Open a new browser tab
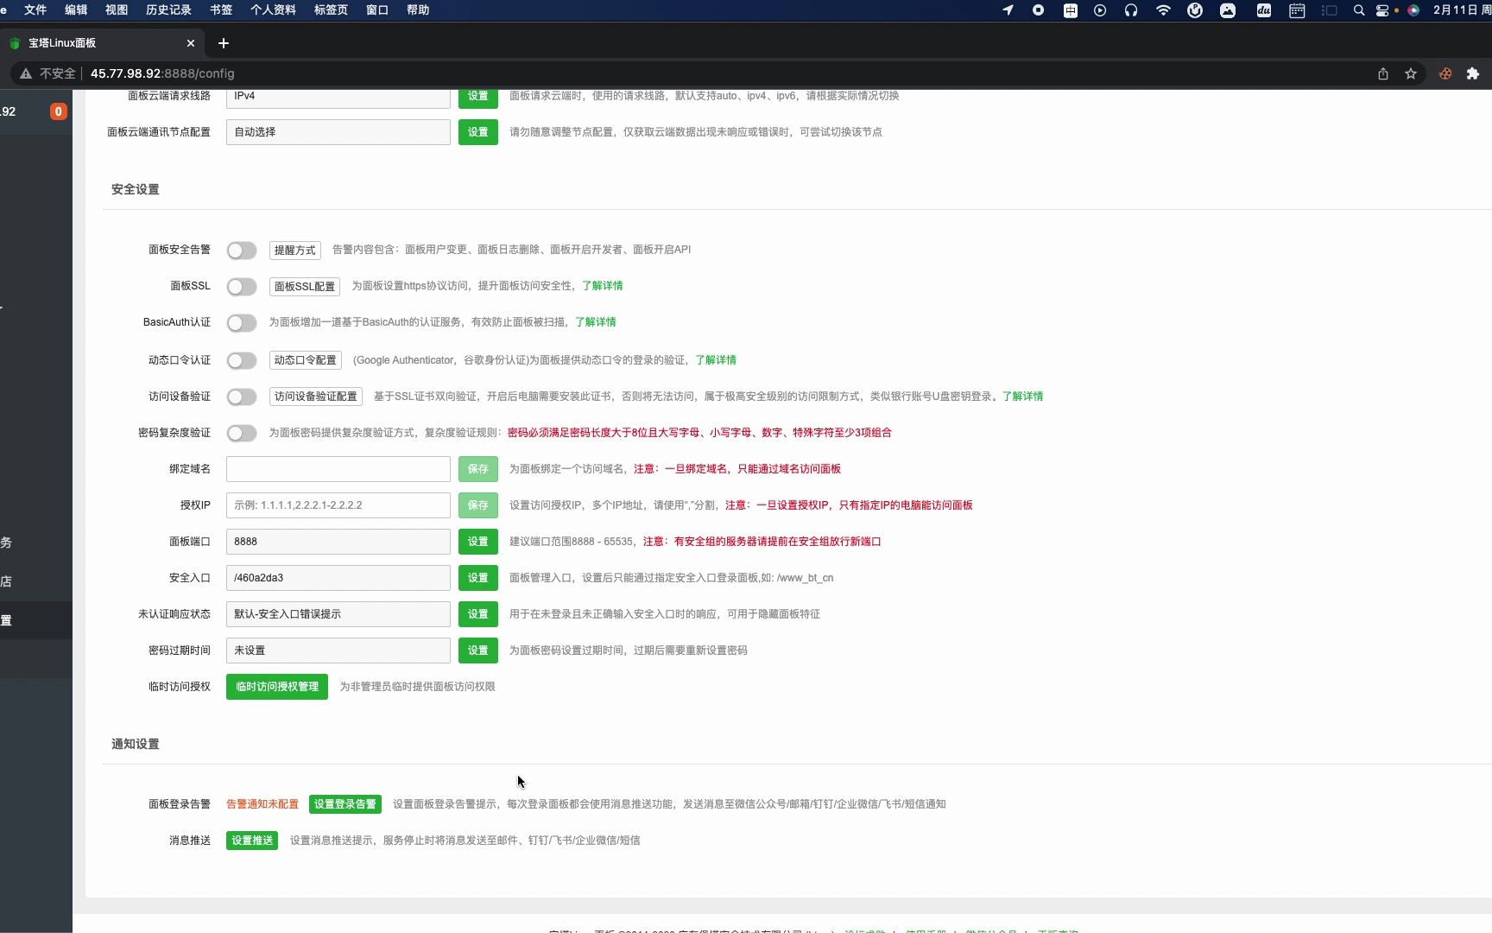Viewport: 1492px width, 933px height. [224, 43]
